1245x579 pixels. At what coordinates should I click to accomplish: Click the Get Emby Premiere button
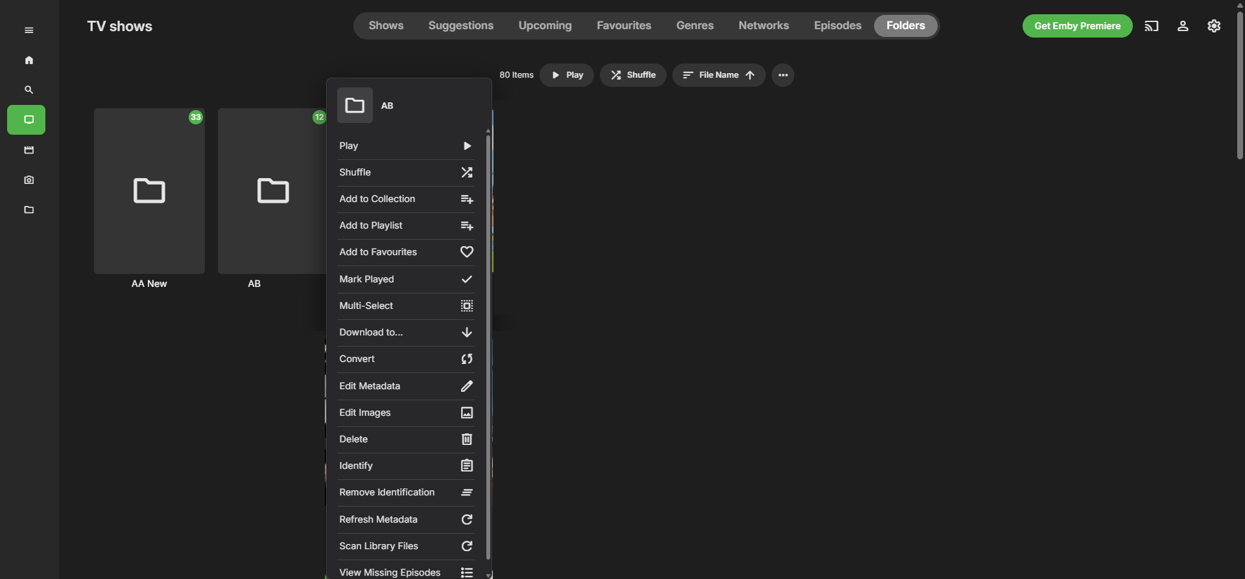click(1077, 26)
